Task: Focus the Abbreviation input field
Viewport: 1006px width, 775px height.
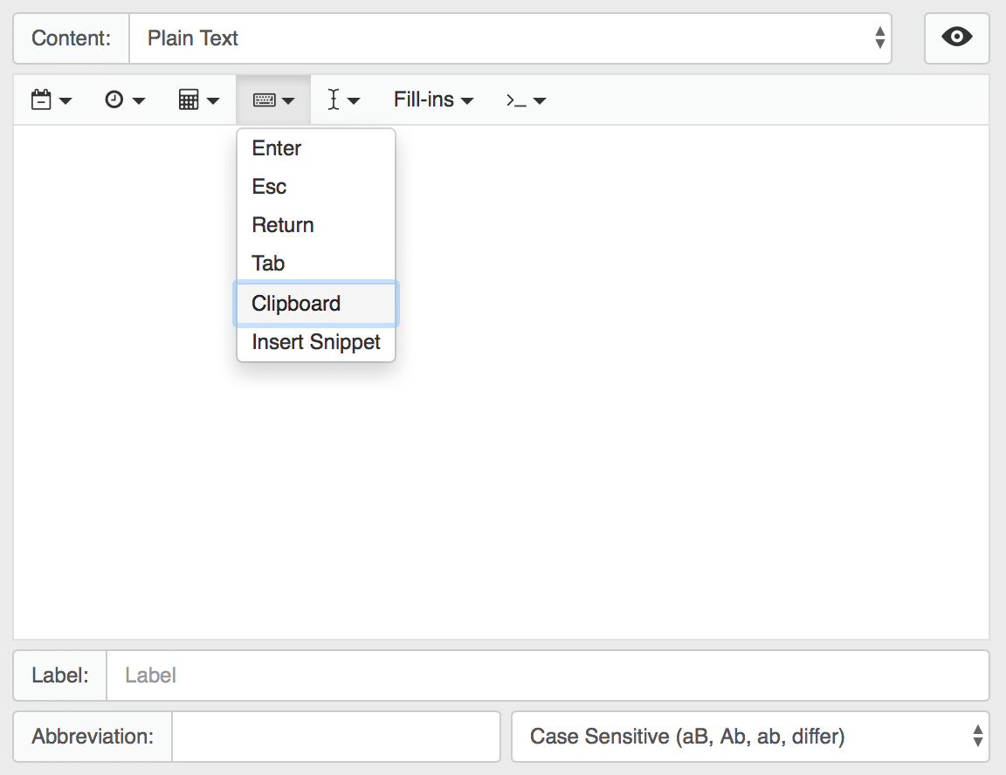Action: pyautogui.click(x=336, y=737)
